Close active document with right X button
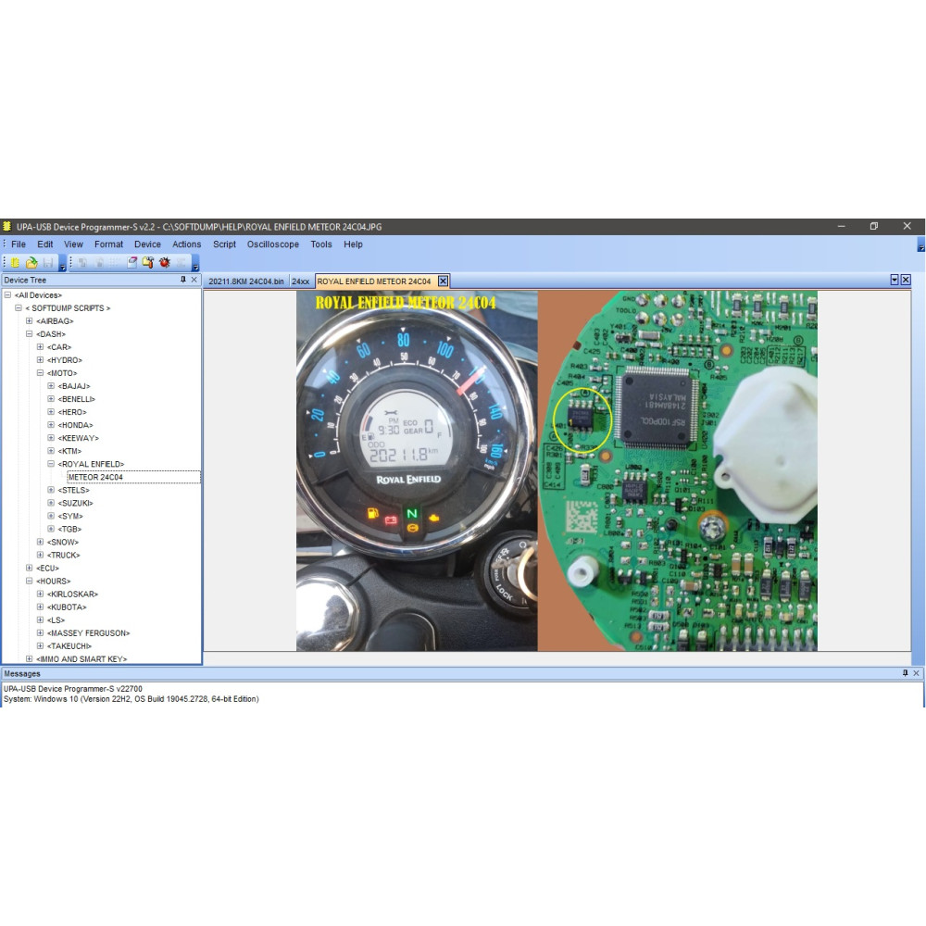926x926 pixels. click(x=906, y=280)
